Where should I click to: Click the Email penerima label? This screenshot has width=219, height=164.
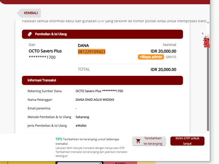39,108
